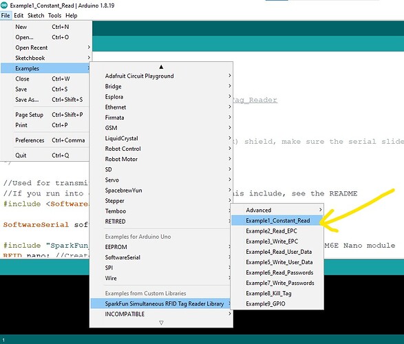Click the Arduino logo in title bar
Screen dimensions: 404x344
pos(4,5)
